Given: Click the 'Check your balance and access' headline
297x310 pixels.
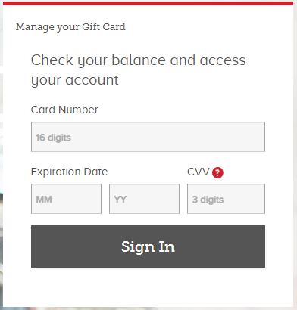Looking at the screenshot, I should pos(138,60).
